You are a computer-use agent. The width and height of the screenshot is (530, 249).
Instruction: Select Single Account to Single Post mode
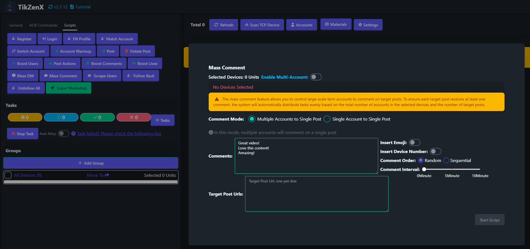click(327, 119)
